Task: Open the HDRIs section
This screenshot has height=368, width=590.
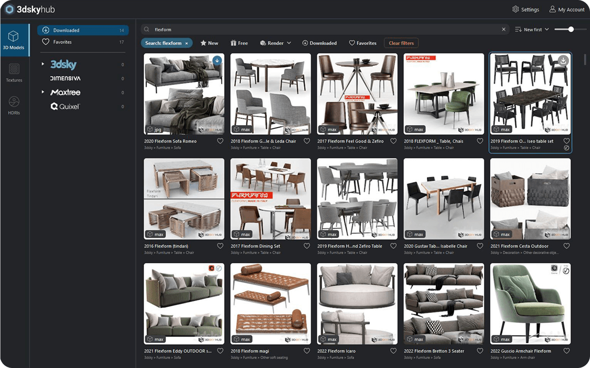Action: coord(14,105)
